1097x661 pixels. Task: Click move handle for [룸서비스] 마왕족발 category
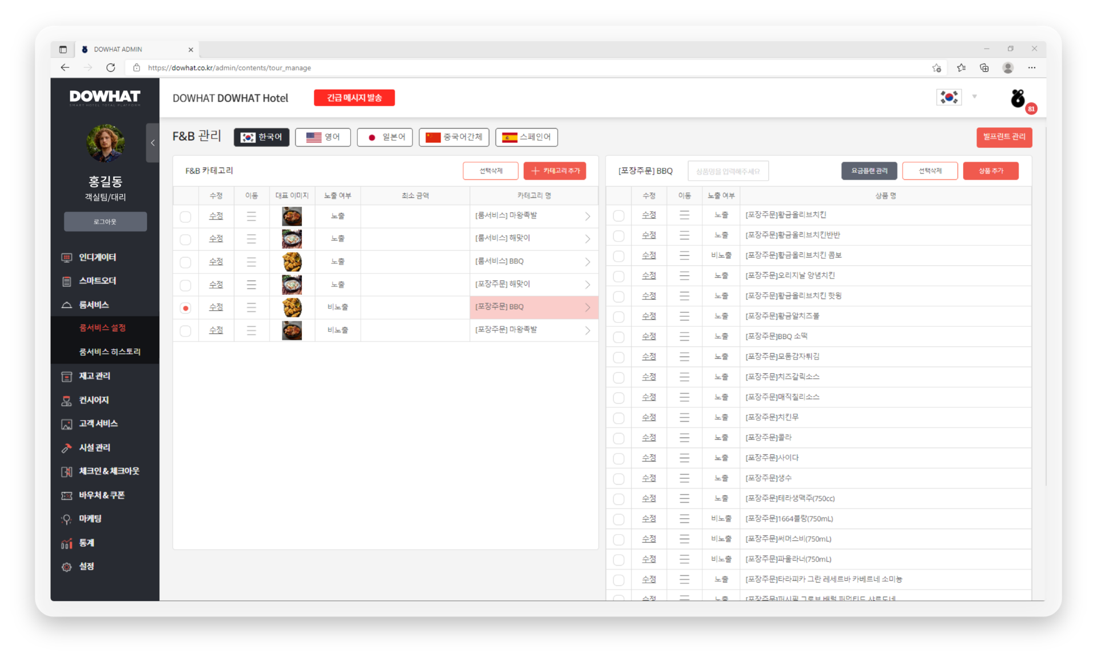click(252, 217)
